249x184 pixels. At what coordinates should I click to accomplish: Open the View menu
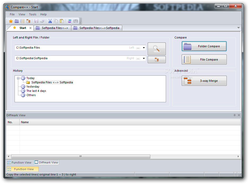22,14
